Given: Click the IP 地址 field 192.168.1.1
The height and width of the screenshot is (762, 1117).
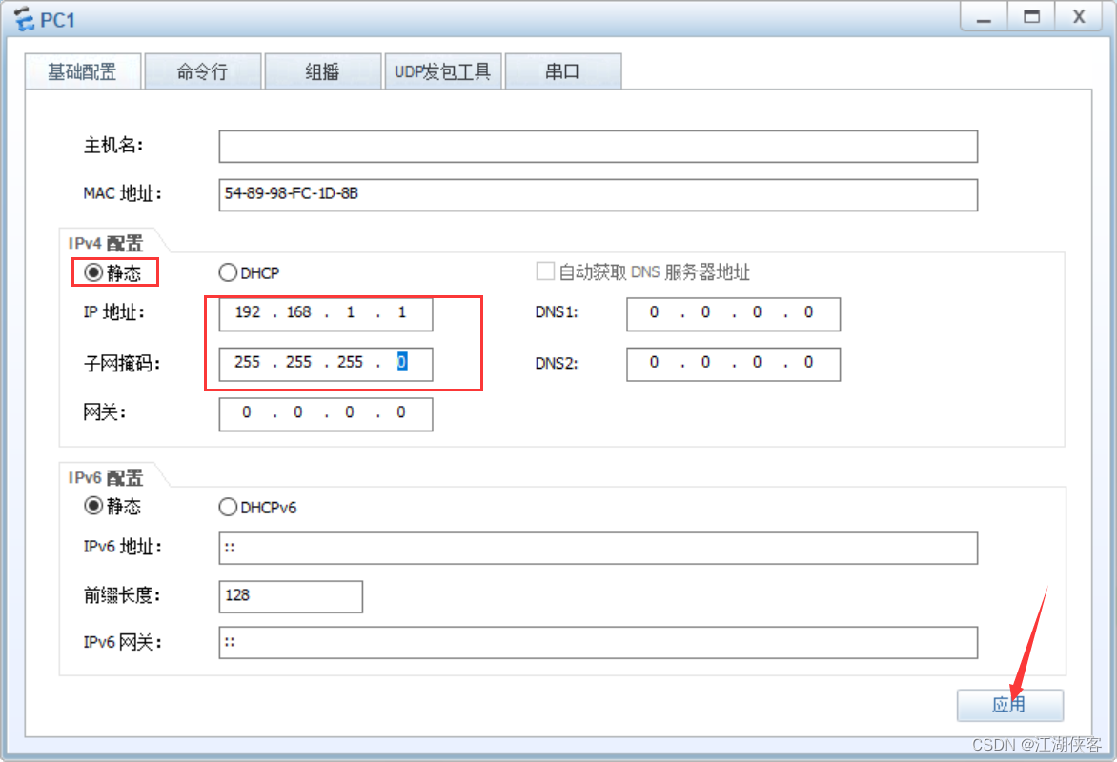Looking at the screenshot, I should point(326,314).
